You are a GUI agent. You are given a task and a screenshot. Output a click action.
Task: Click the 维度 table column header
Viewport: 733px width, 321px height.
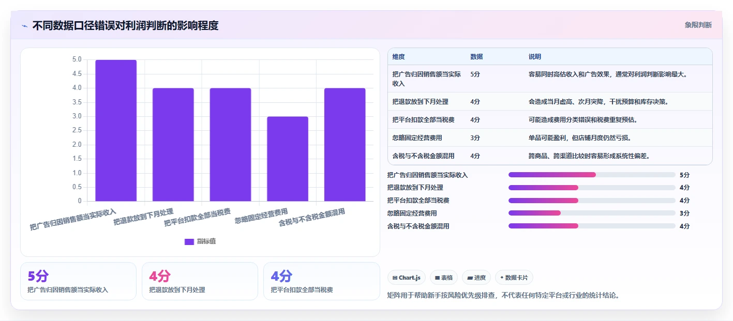(x=399, y=57)
